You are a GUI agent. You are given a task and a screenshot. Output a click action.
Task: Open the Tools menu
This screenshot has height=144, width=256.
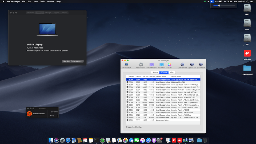point(42,2)
